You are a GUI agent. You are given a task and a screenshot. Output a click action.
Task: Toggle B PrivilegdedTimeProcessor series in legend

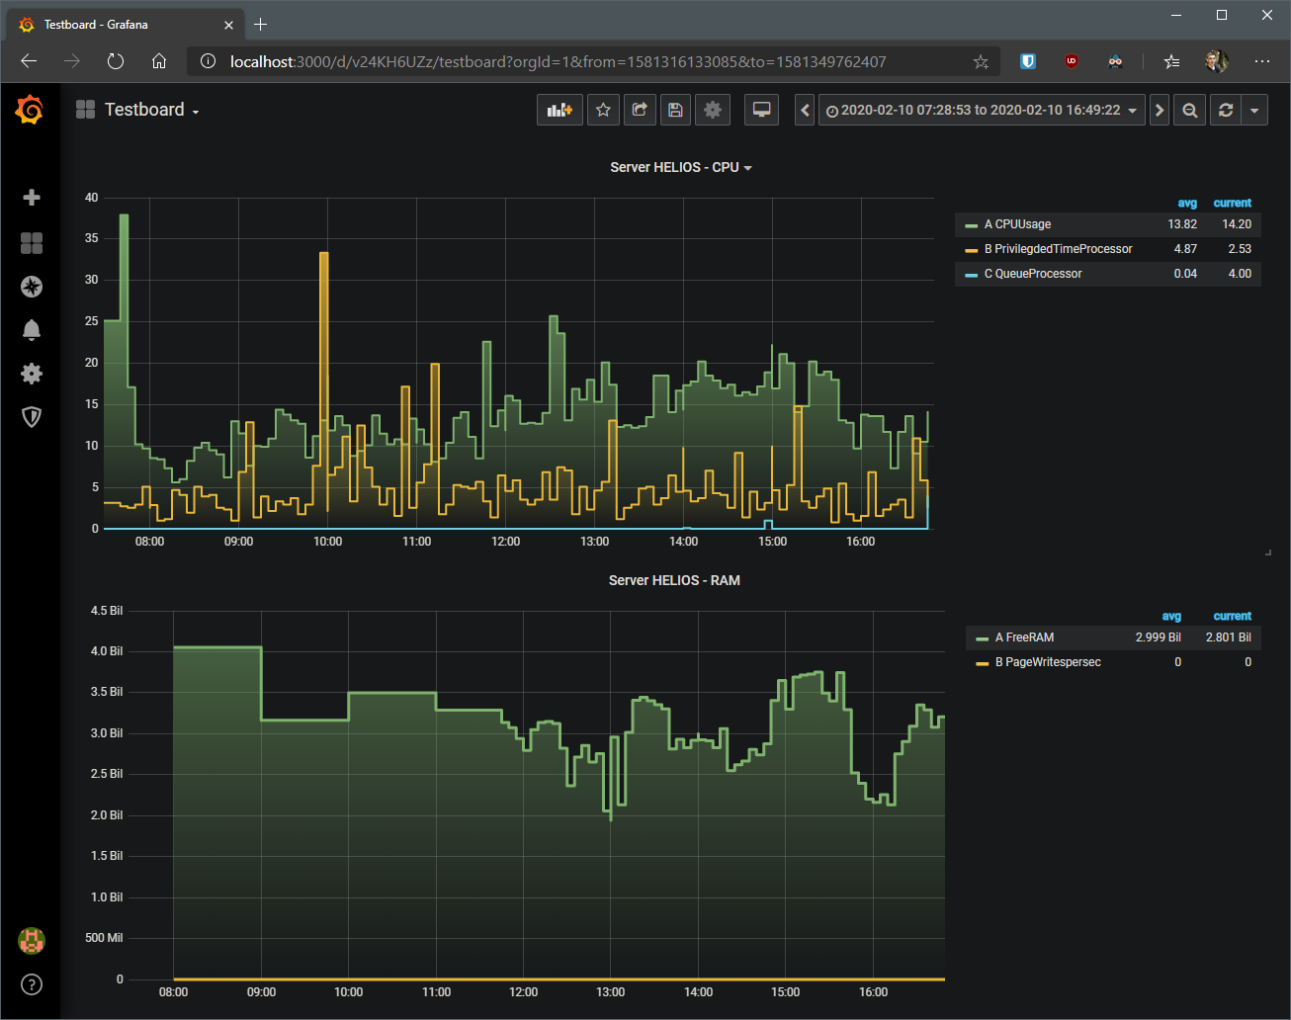1058,249
